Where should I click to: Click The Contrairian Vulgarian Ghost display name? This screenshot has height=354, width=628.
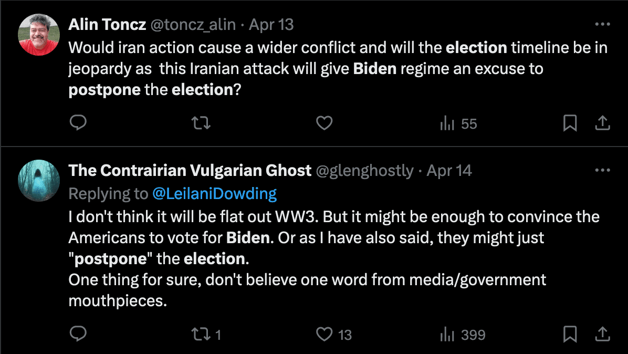tap(190, 171)
